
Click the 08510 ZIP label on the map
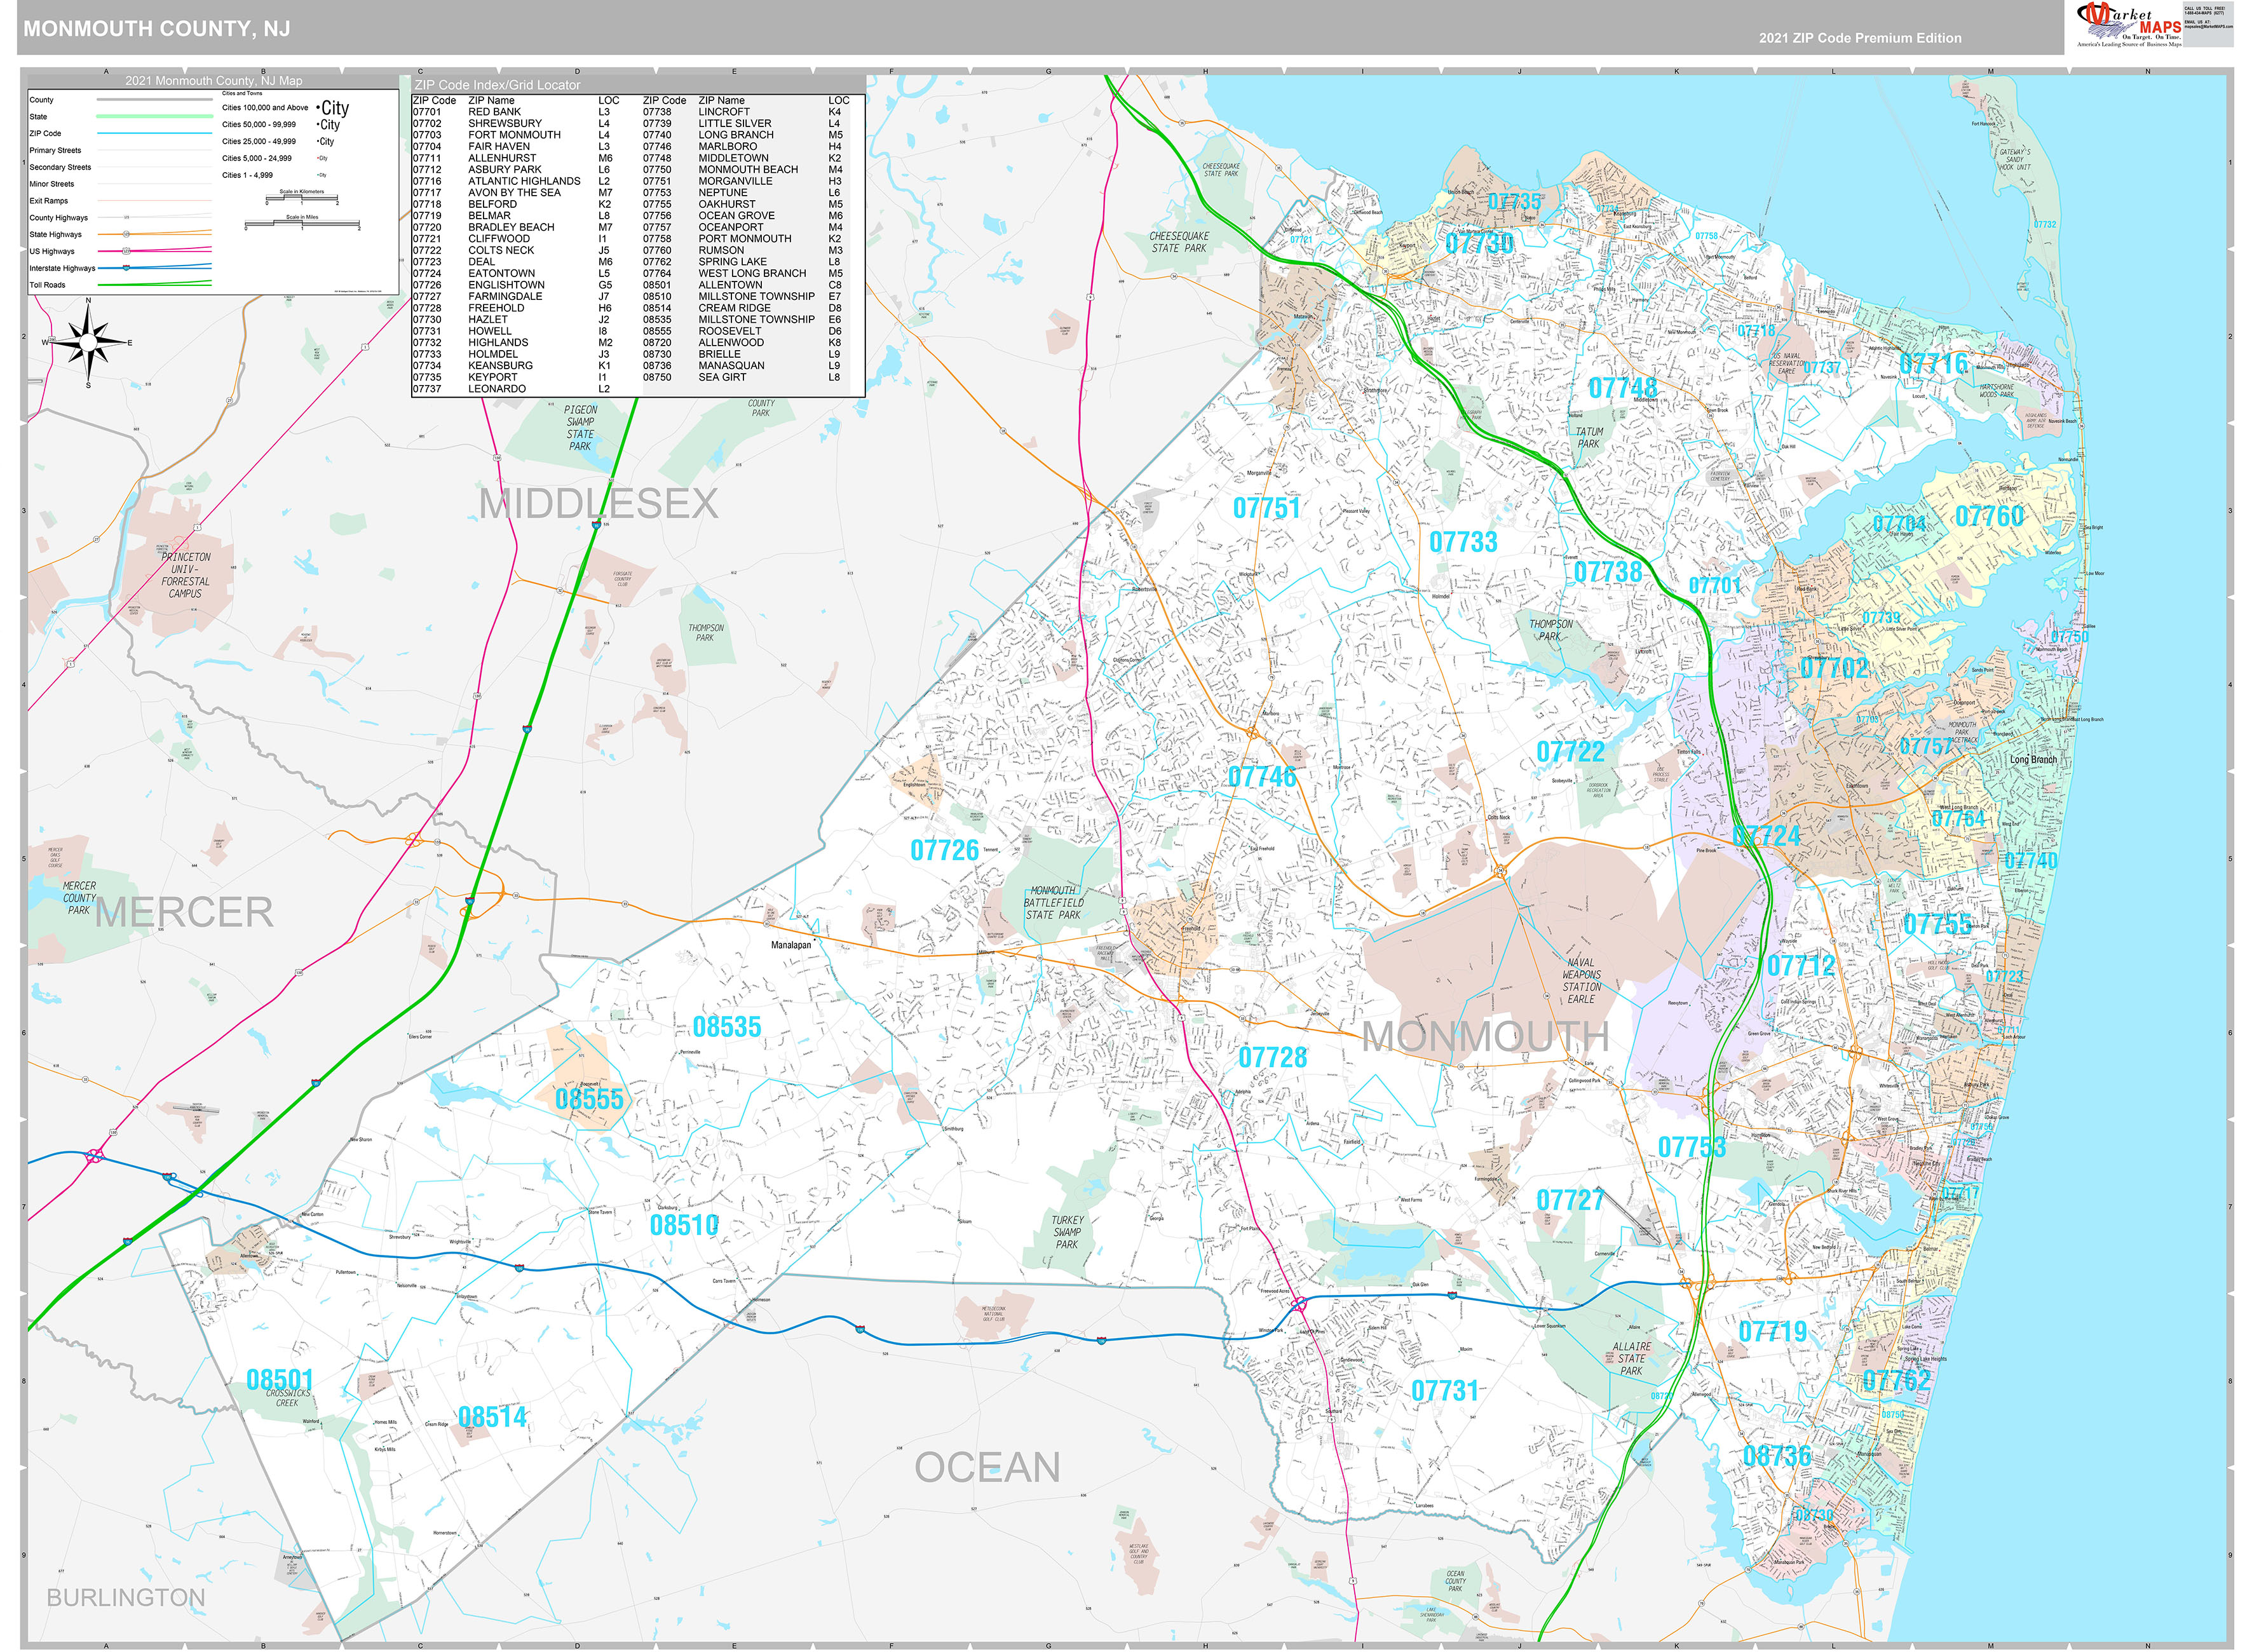point(684,1225)
